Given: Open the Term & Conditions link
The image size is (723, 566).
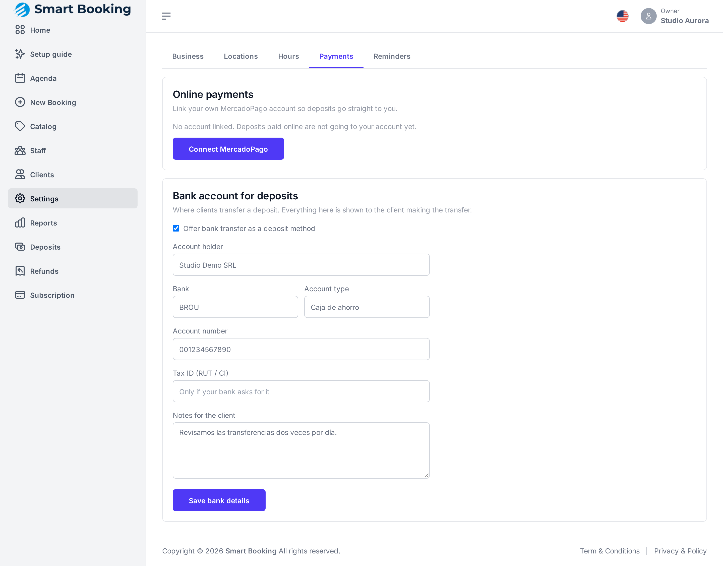Looking at the screenshot, I should point(610,551).
